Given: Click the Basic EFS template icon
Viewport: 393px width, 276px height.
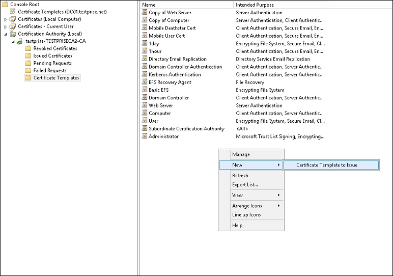Looking at the screenshot, I should pyautogui.click(x=145, y=90).
